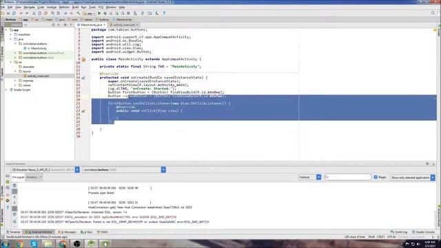Open the Gradle Console
The image size is (441, 248).
coord(424,232)
